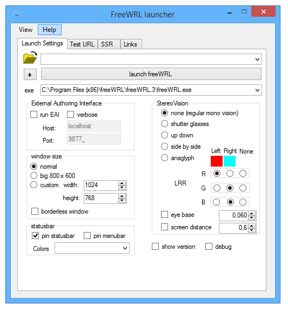The height and width of the screenshot is (311, 288).
Task: Click the cyan Right color swatch
Action: [230, 161]
